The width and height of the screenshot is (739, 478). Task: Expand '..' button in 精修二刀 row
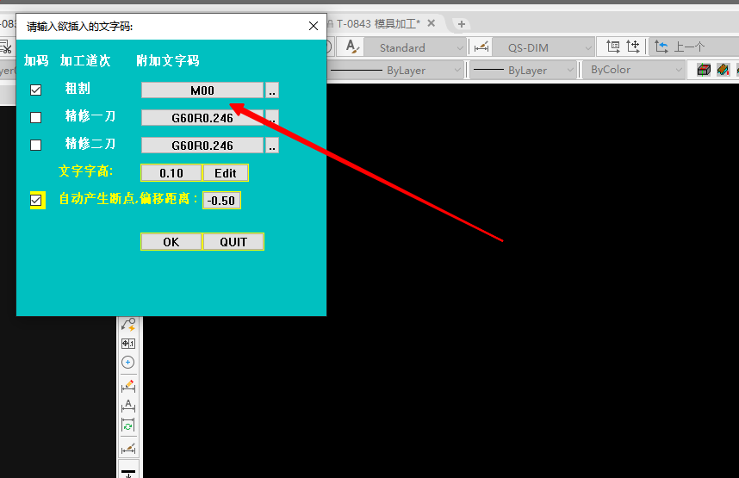(272, 146)
